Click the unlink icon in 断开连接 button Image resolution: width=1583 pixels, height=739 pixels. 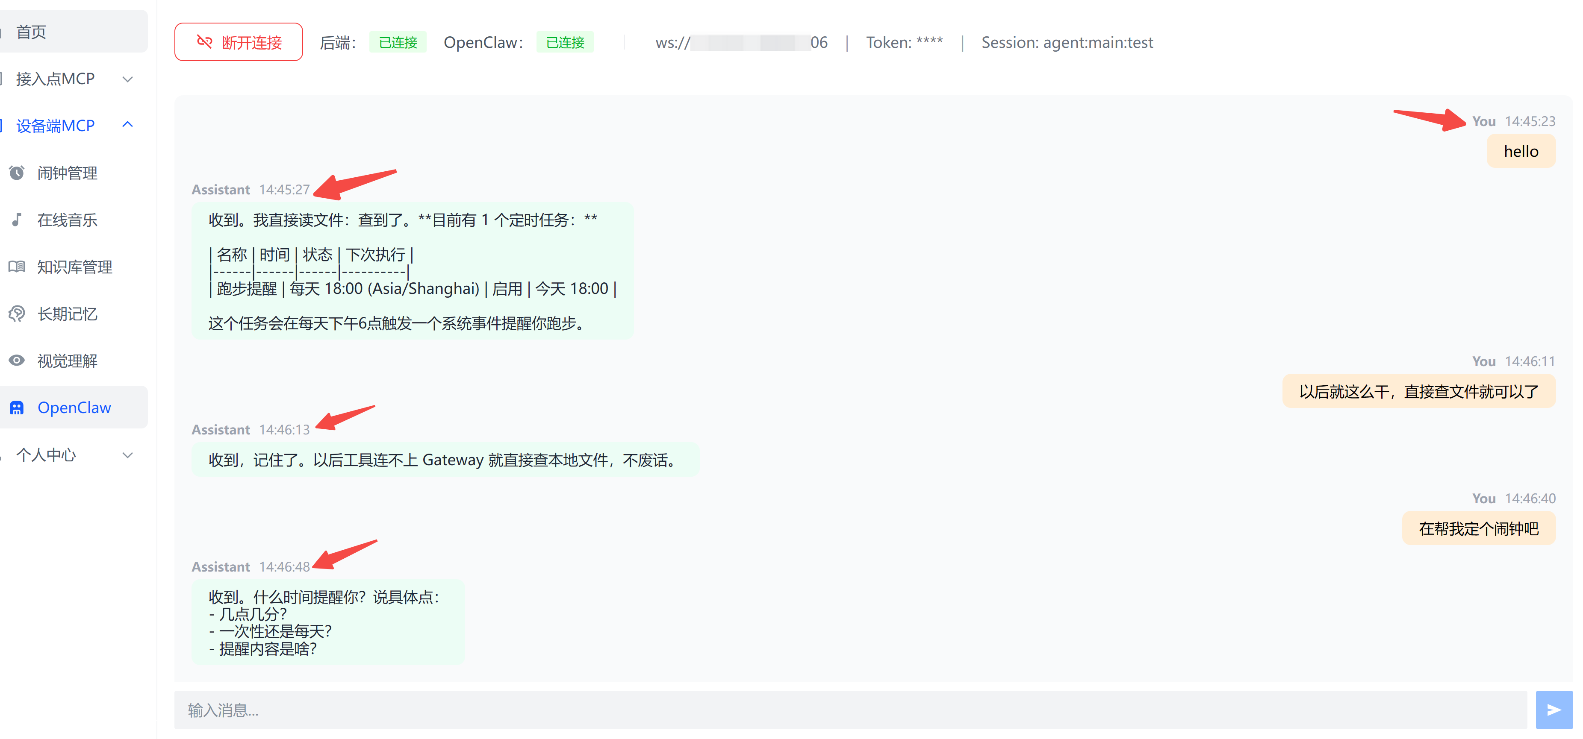(x=204, y=42)
